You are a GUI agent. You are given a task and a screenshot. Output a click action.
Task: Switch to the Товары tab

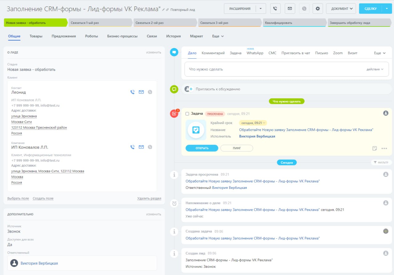click(36, 36)
